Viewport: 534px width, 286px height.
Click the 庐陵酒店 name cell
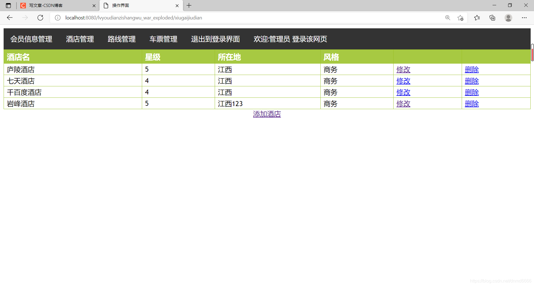pos(73,69)
